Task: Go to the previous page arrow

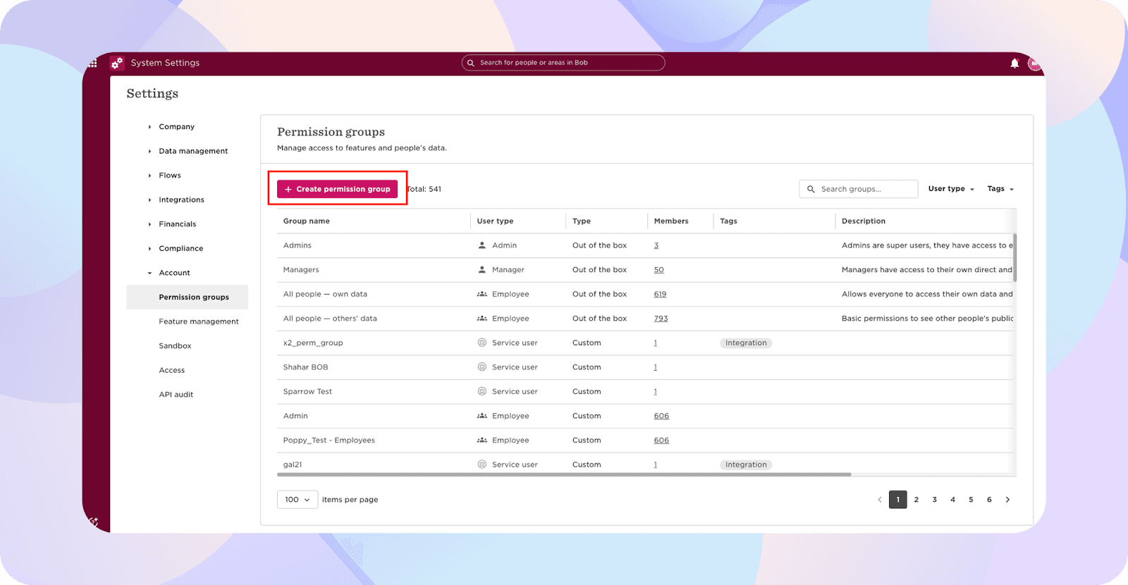Action: coord(880,500)
